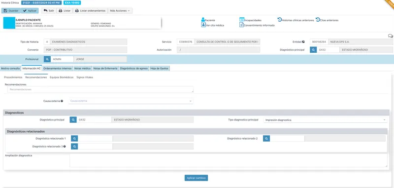Click help icon next to Causa externa
The image size is (394, 188).
pos(62,101)
